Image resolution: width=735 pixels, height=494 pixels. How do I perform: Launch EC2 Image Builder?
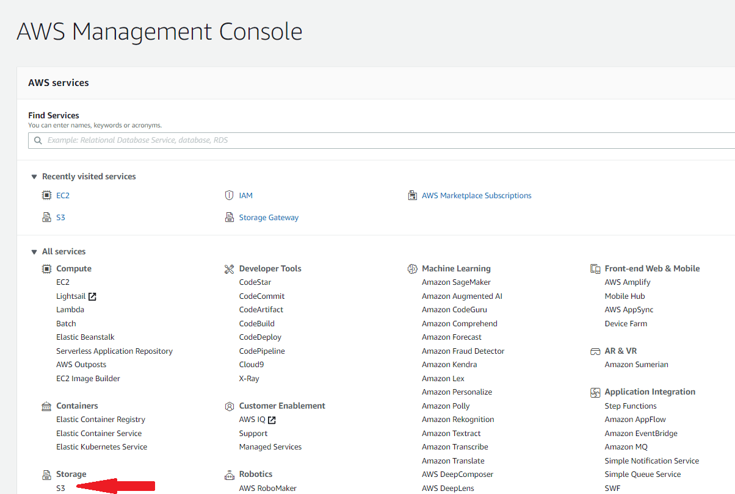88,379
